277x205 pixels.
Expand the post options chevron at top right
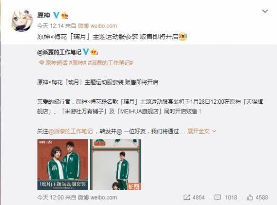265,11
